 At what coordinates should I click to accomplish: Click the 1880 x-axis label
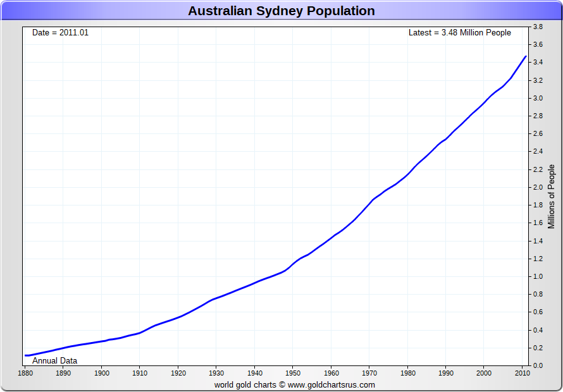pyautogui.click(x=25, y=372)
